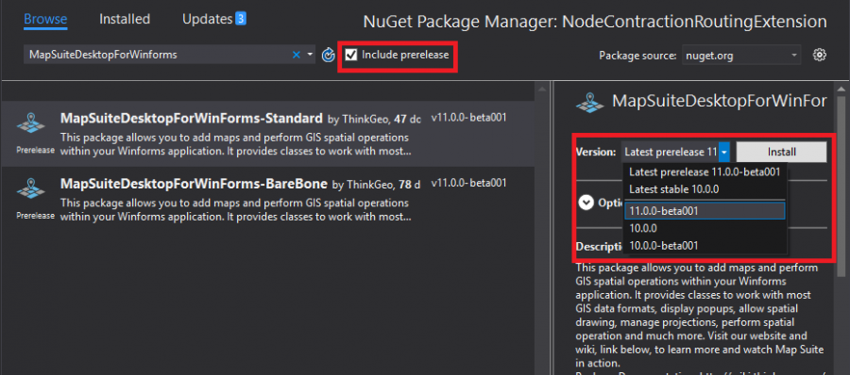Select the MapSuiteDesktopForWinForms-BareBone package
Image resolution: width=850 pixels, height=375 pixels.
click(267, 199)
